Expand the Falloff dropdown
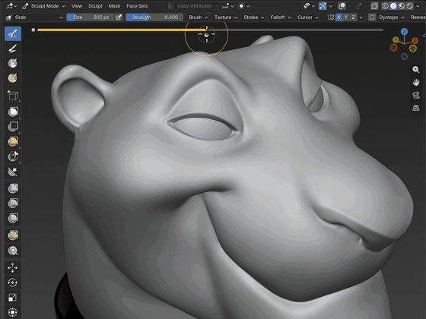 click(x=281, y=17)
